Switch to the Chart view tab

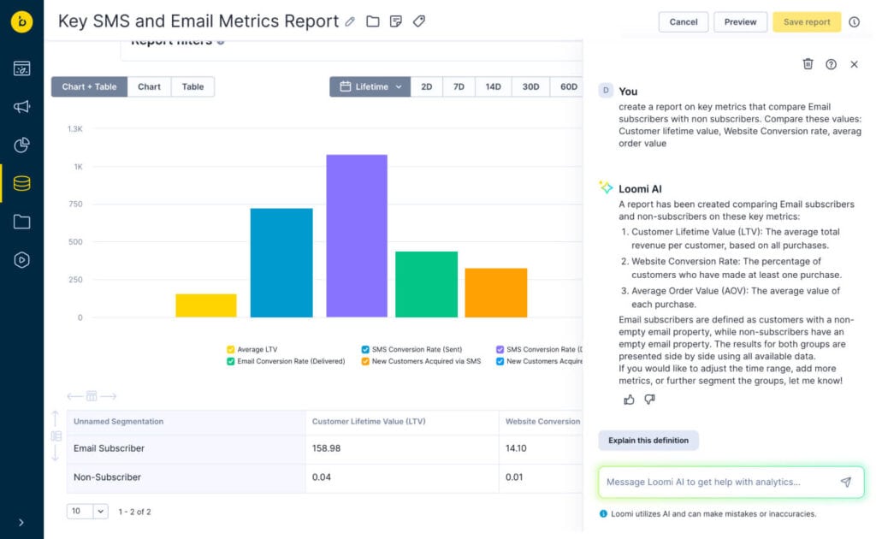[x=149, y=86]
